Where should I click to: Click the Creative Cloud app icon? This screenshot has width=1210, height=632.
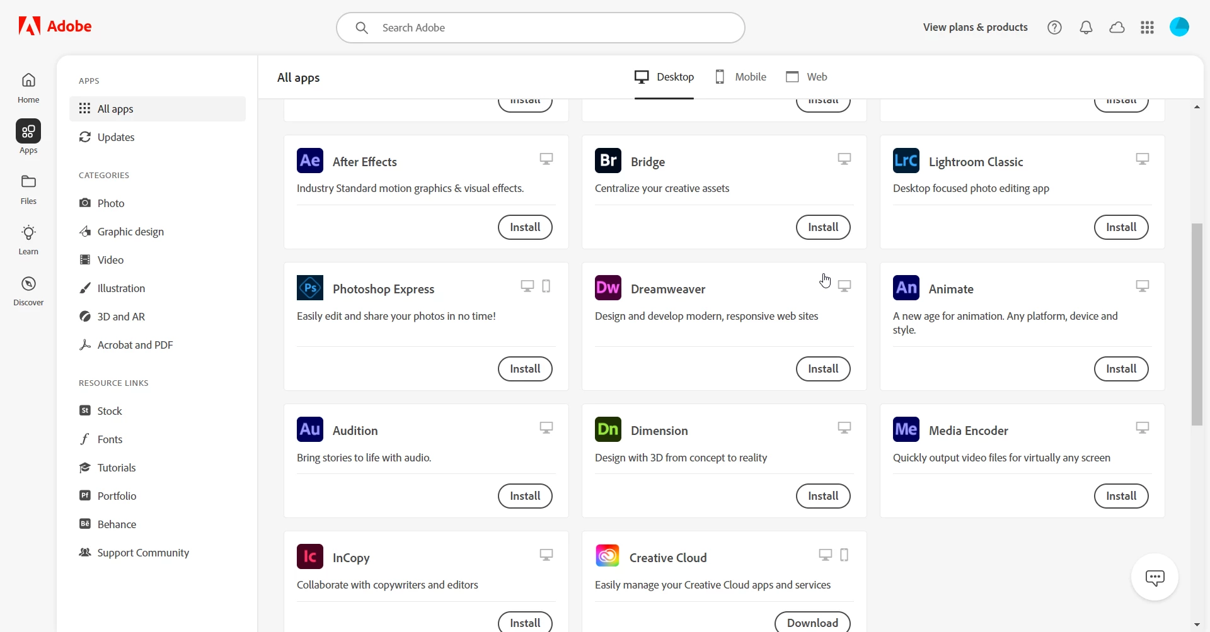608,556
